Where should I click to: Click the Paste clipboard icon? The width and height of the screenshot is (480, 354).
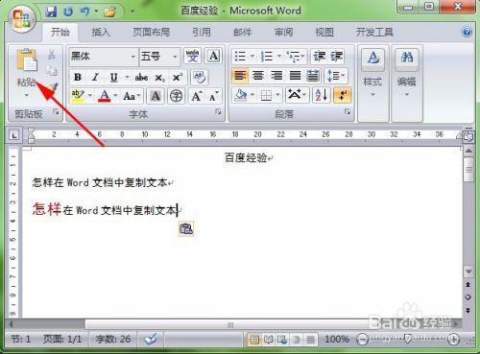click(x=27, y=60)
